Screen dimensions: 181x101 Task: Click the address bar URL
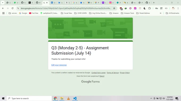coord(66,8)
